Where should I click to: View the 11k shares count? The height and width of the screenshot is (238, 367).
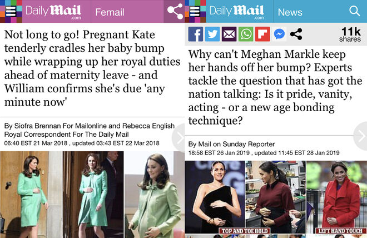(350, 34)
